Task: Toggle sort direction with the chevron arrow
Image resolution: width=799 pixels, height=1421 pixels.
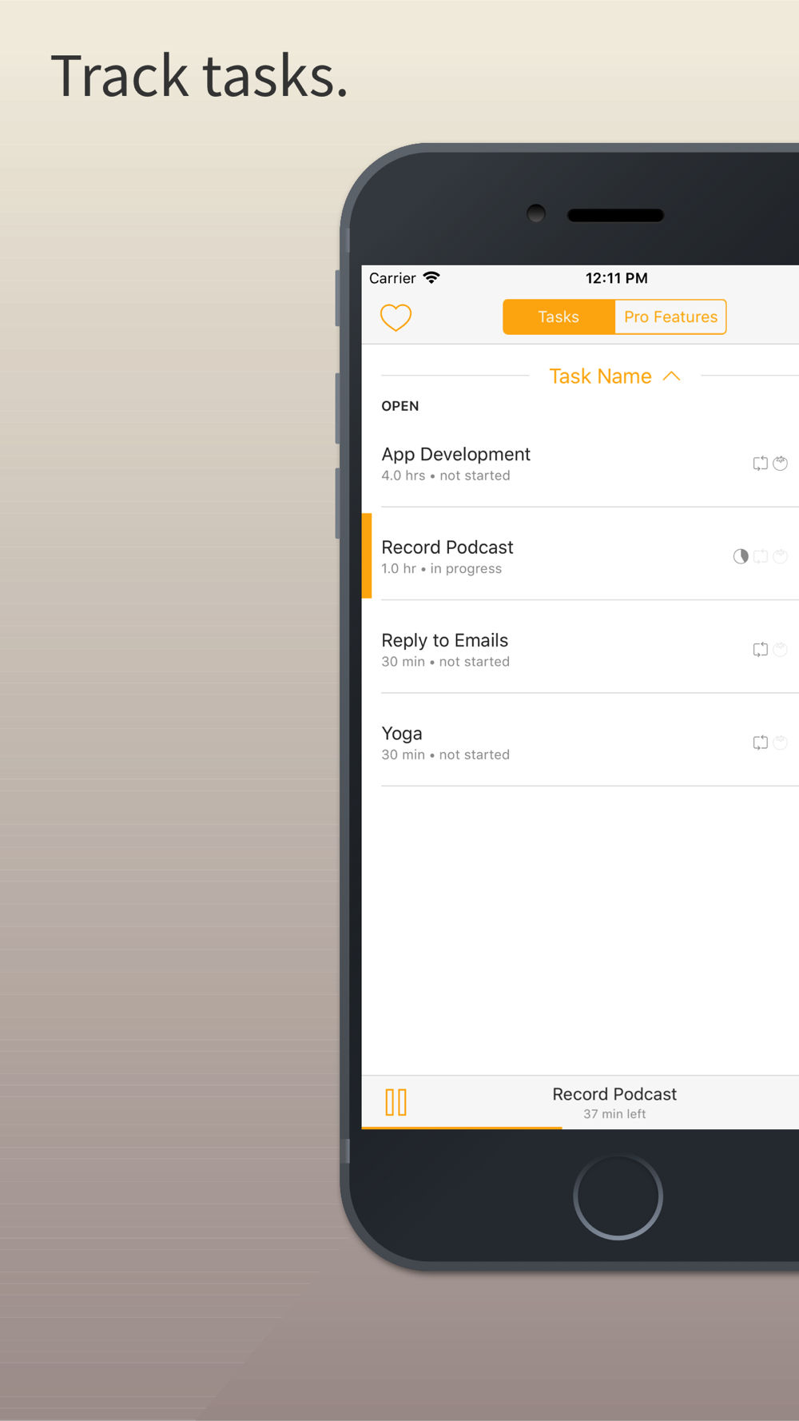Action: pyautogui.click(x=672, y=376)
